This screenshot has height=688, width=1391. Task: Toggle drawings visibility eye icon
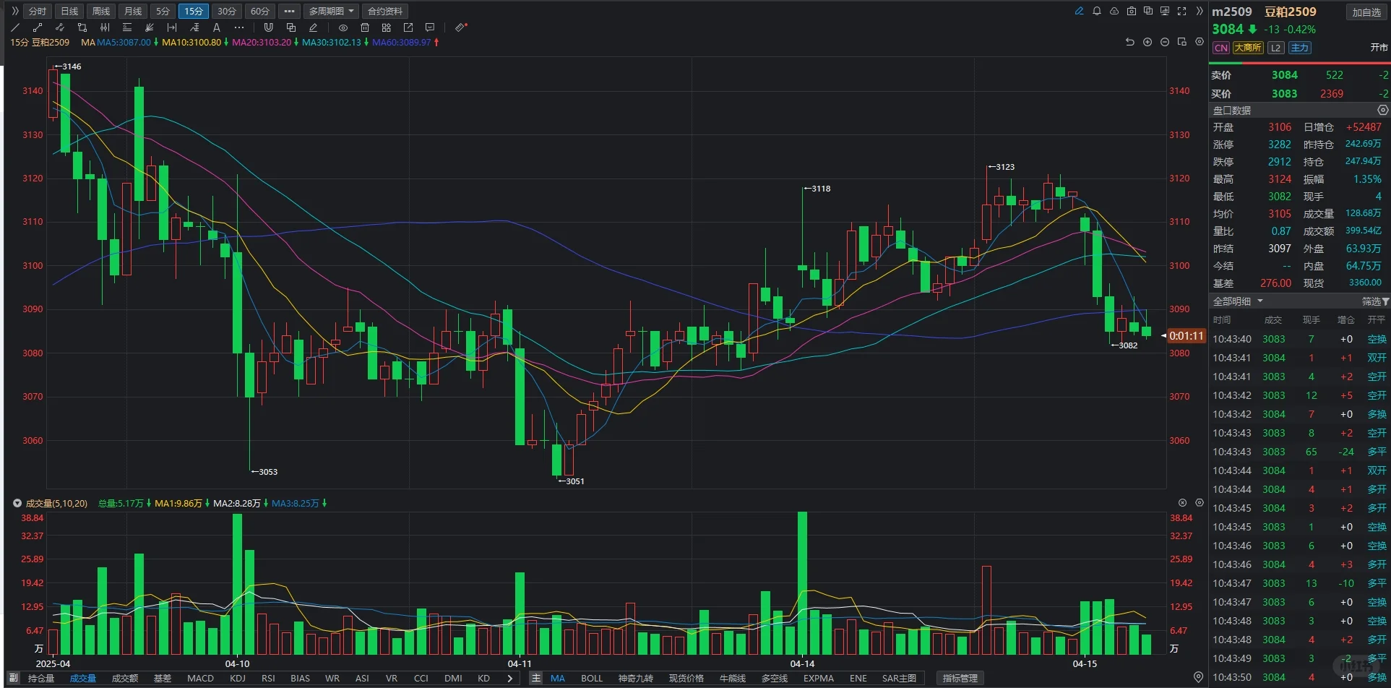pos(343,27)
